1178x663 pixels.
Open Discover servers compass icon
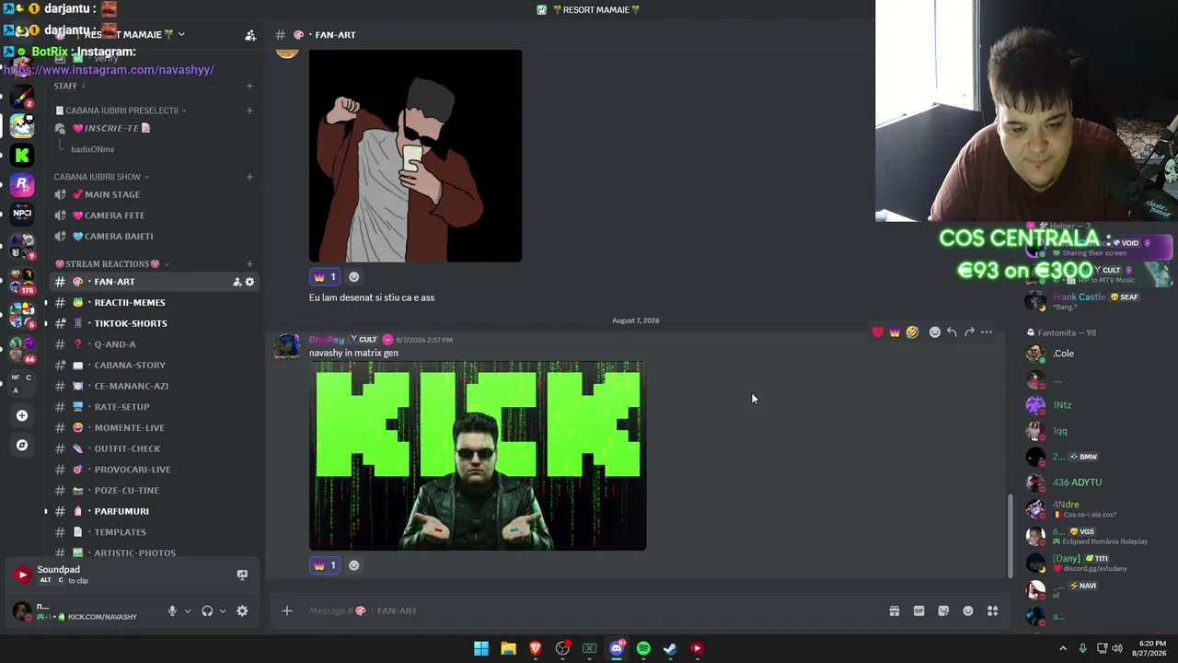click(x=22, y=445)
